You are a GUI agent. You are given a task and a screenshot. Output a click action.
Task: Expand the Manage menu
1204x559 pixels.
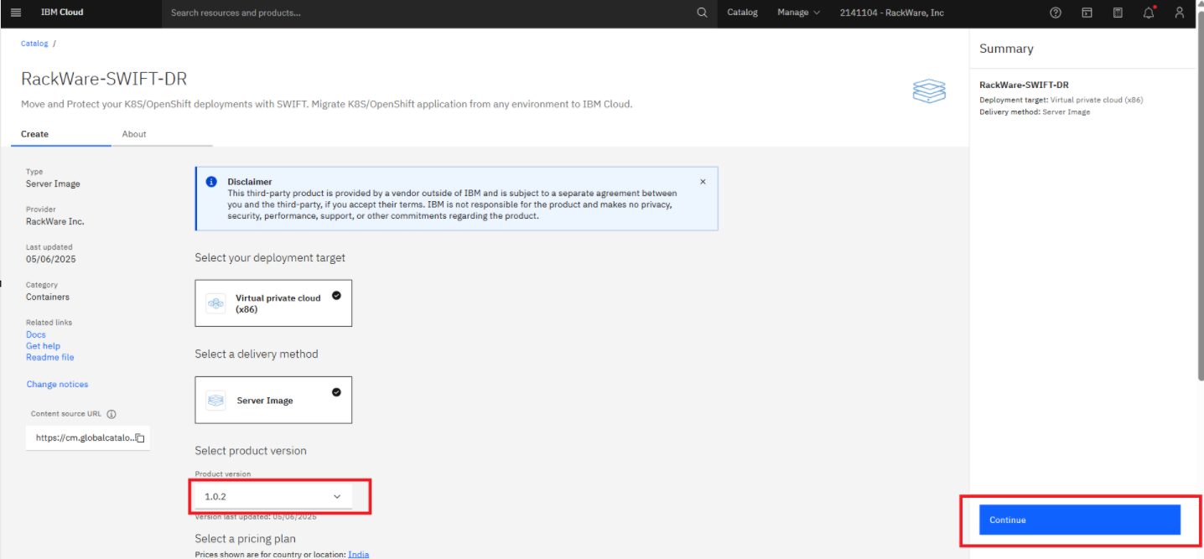[x=799, y=13]
